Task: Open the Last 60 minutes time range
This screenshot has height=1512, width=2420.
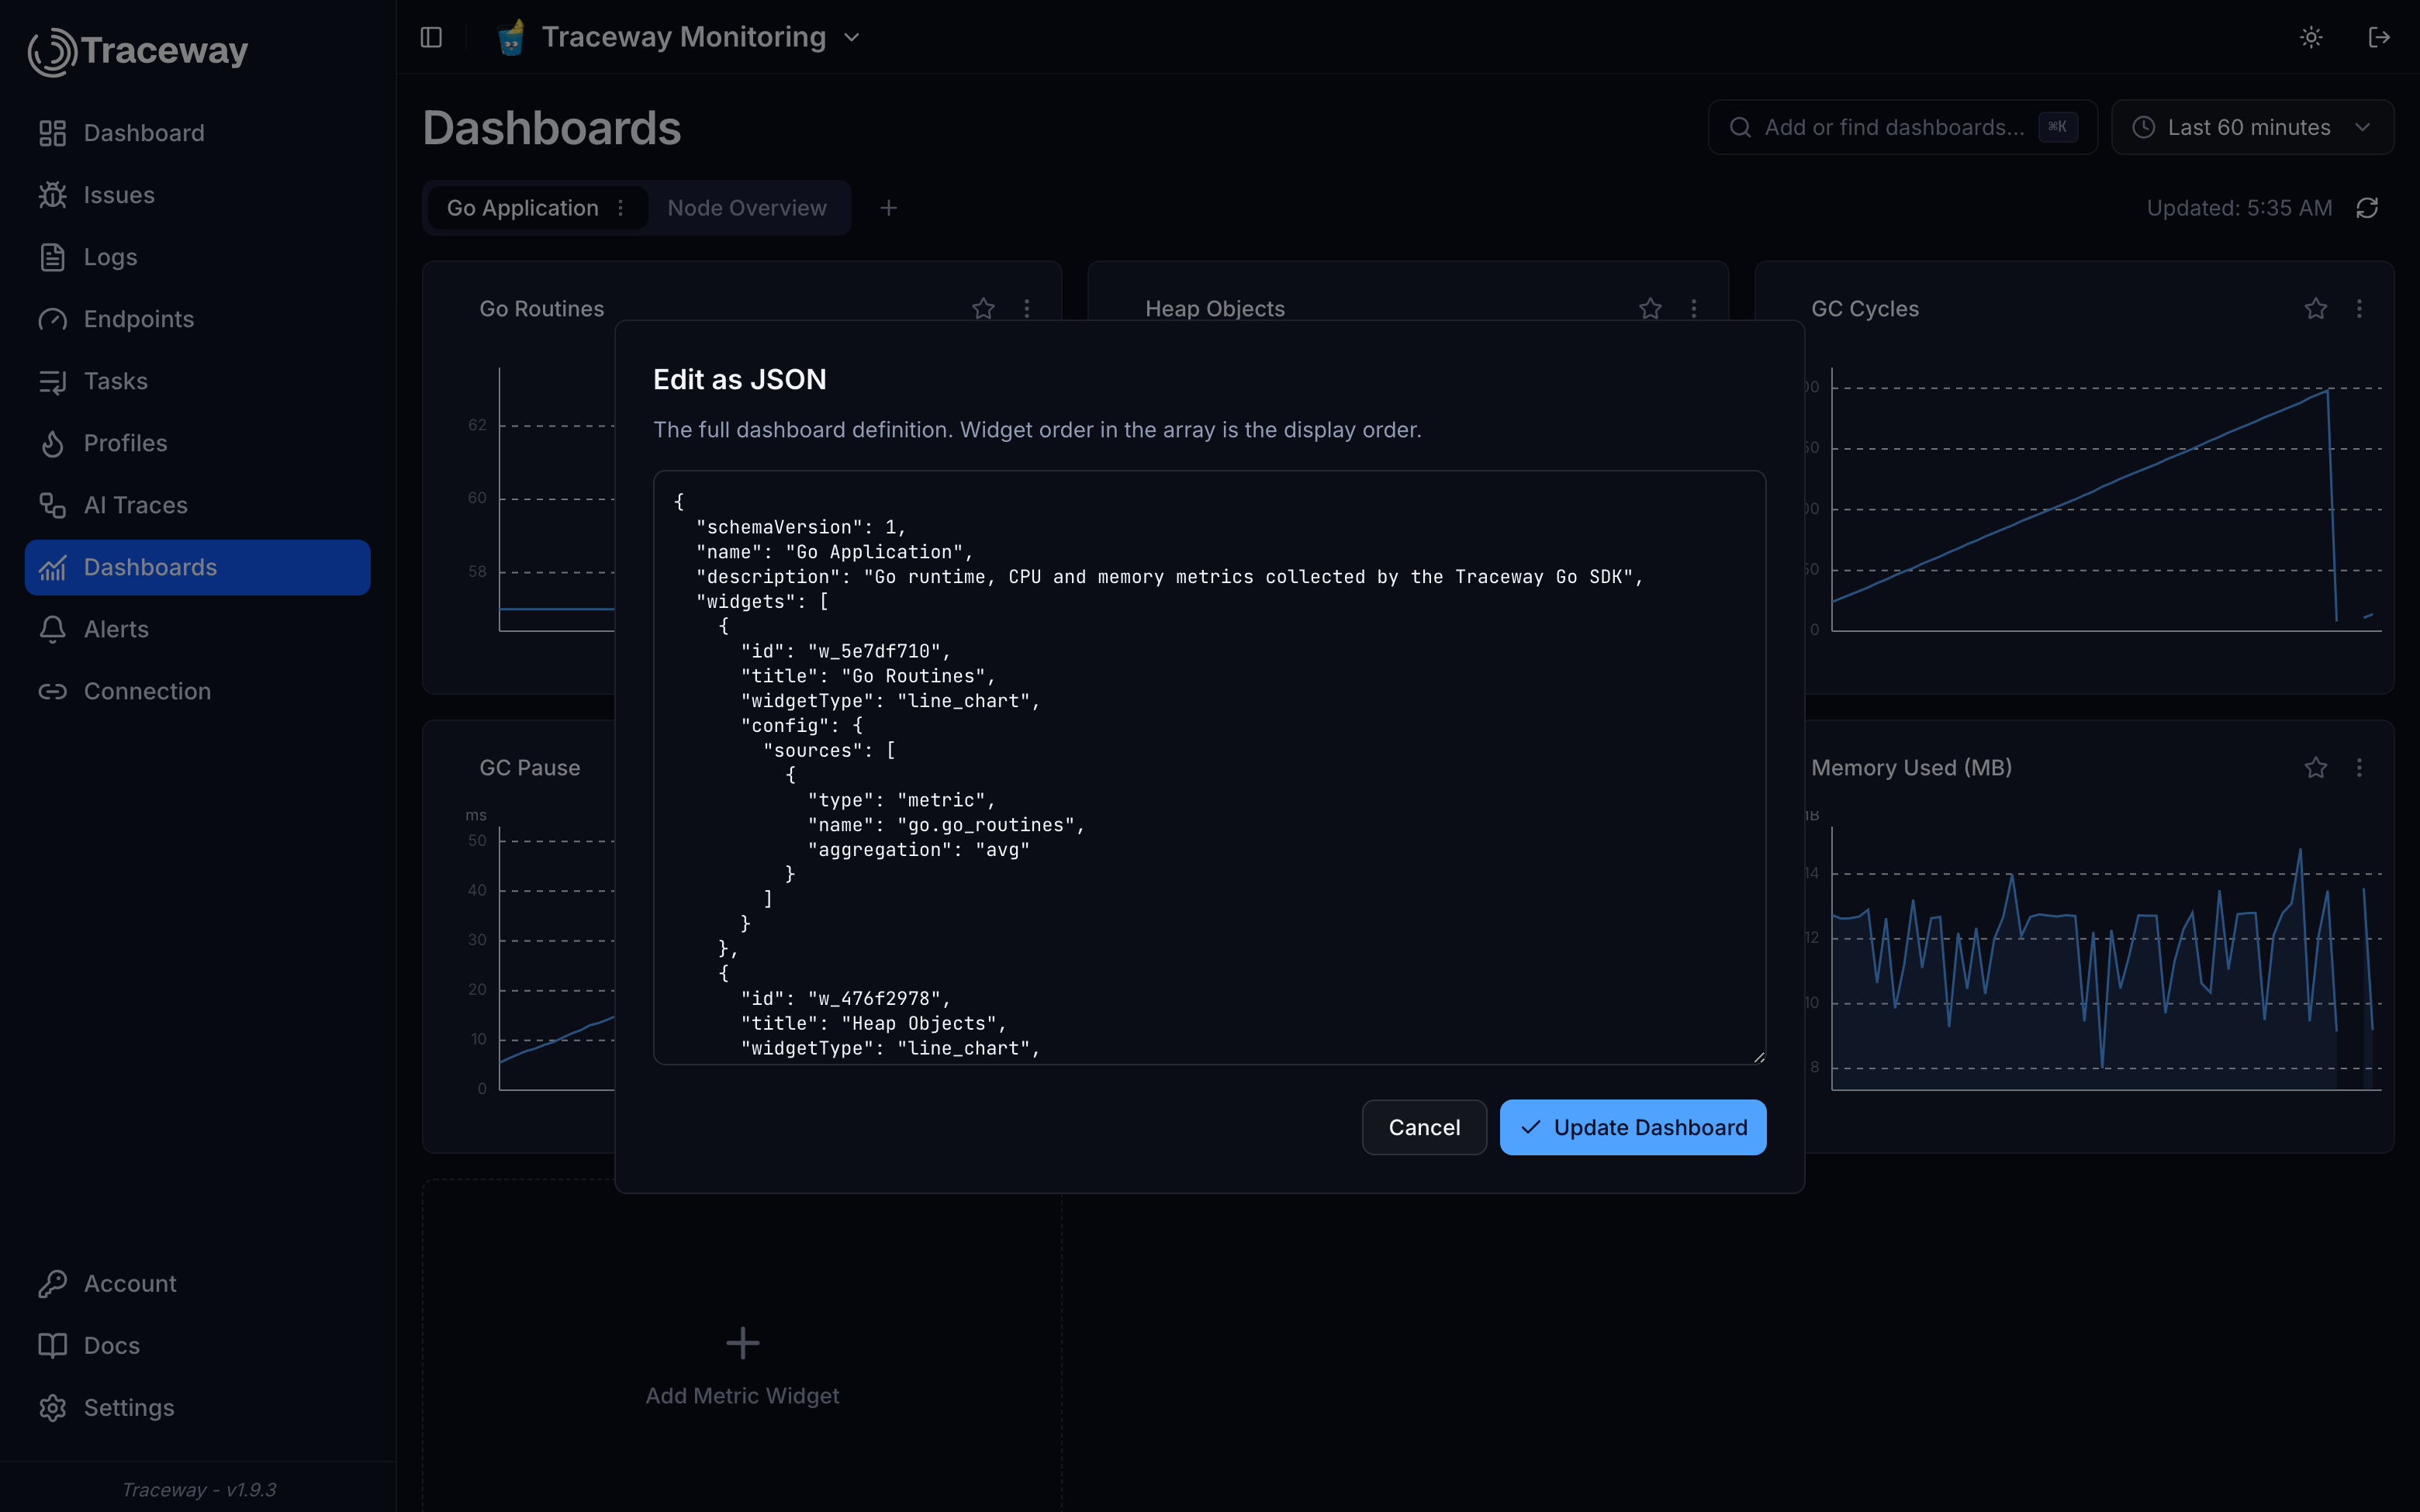Action: click(x=2252, y=127)
